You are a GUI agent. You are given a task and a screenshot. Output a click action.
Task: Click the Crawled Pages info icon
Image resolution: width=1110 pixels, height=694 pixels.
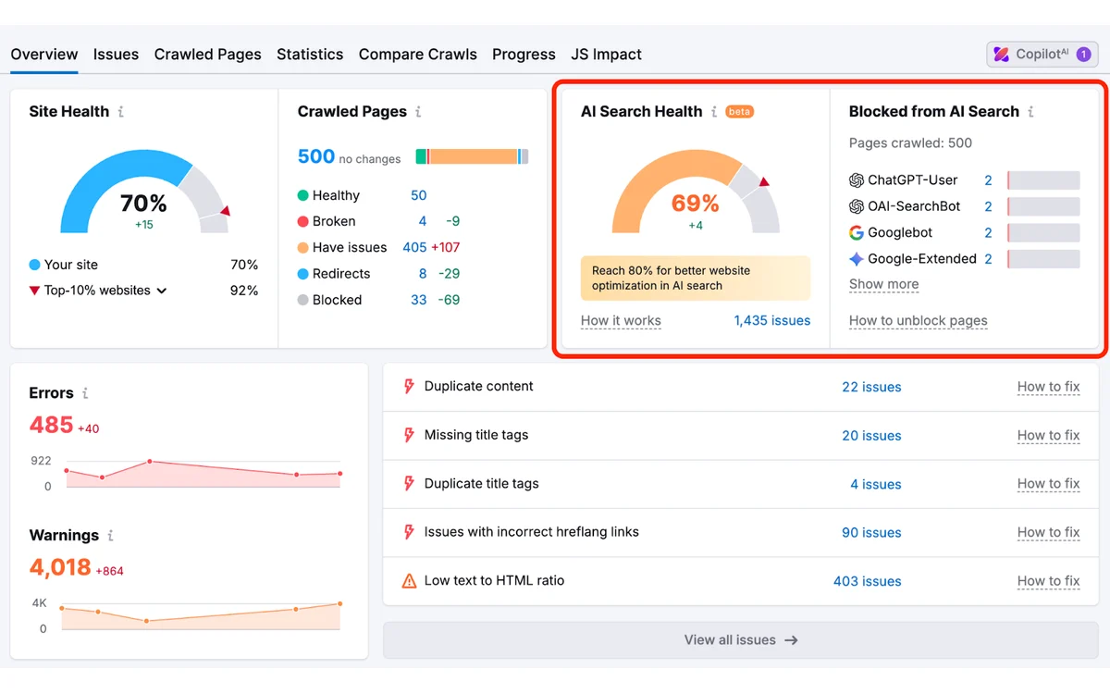[x=418, y=112]
